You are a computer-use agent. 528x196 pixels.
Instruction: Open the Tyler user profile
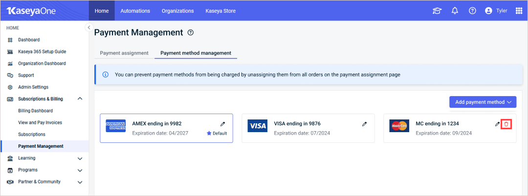(496, 11)
